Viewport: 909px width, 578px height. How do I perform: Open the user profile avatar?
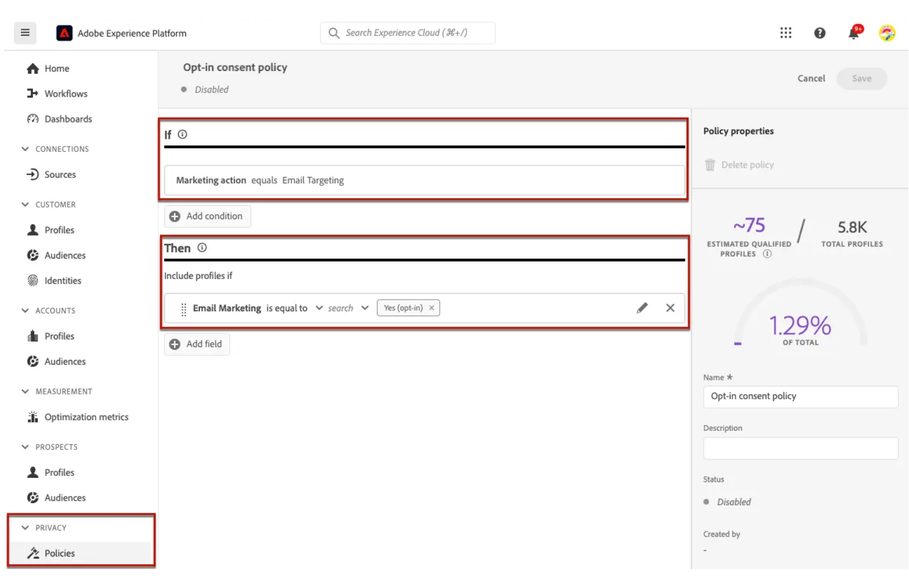[887, 33]
